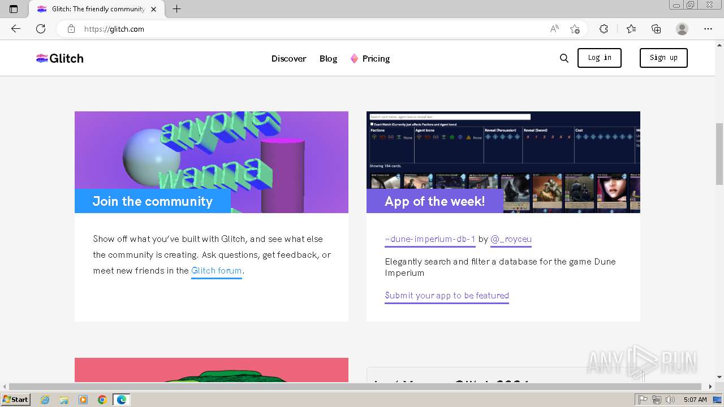Launch Chrome from the taskbar
Image resolution: width=724 pixels, height=407 pixels.
[x=102, y=400]
